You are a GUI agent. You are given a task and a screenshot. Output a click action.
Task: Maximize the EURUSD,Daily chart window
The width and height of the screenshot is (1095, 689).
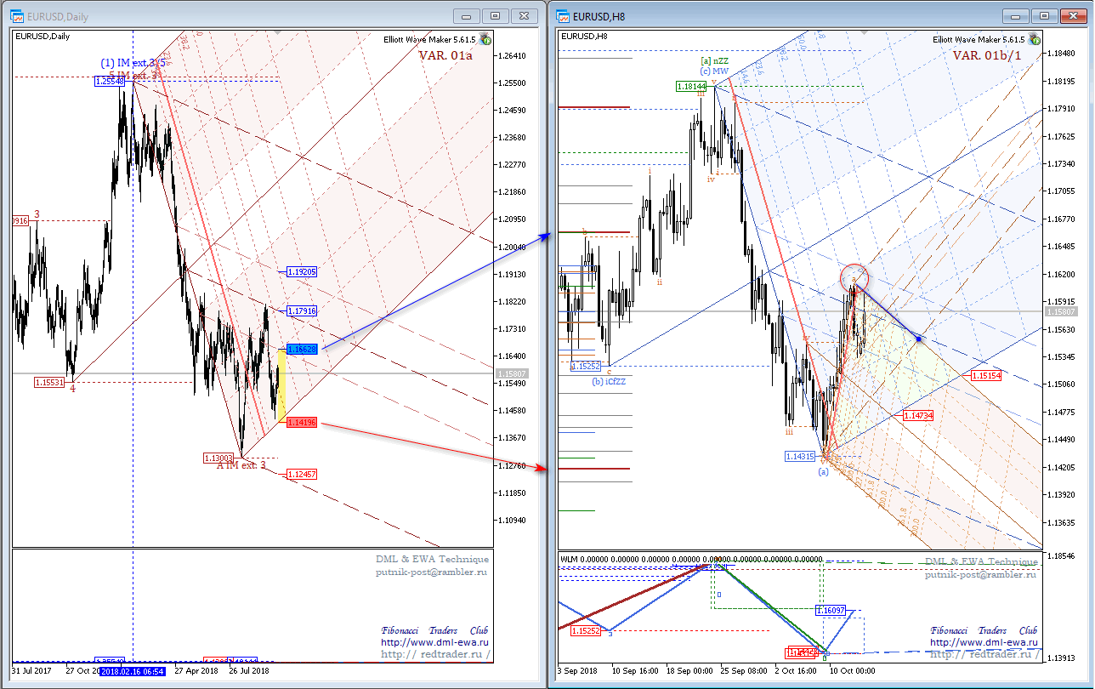click(x=496, y=15)
